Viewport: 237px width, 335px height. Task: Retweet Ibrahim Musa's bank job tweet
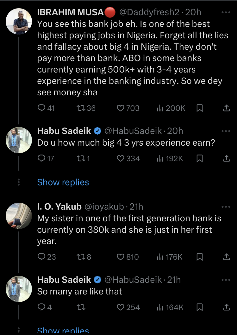click(x=86, y=108)
